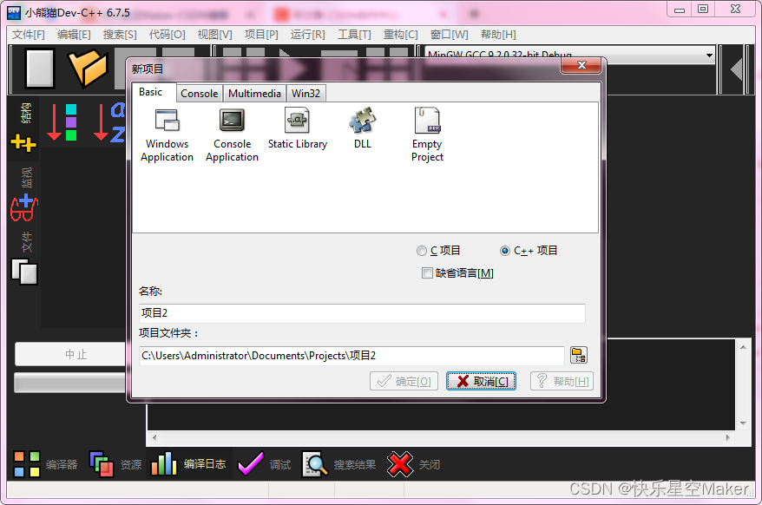Open the 文件[F] menu
Viewport: 762px width, 505px height.
pos(28,35)
